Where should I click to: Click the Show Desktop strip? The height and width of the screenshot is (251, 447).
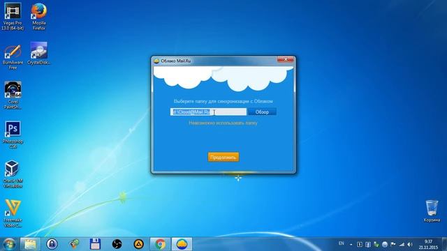click(x=444, y=244)
